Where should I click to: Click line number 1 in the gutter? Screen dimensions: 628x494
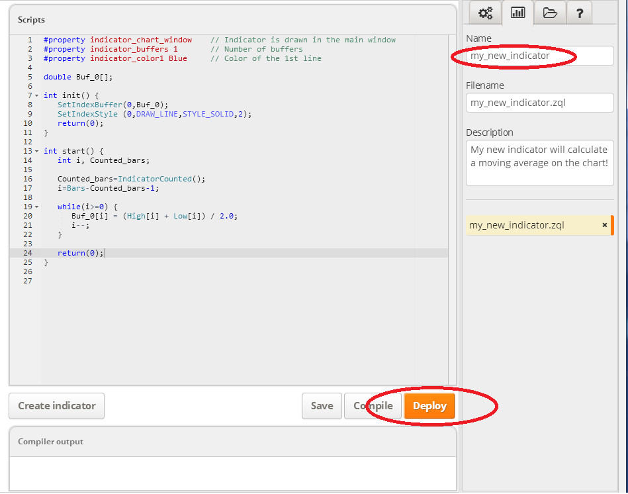(29, 40)
